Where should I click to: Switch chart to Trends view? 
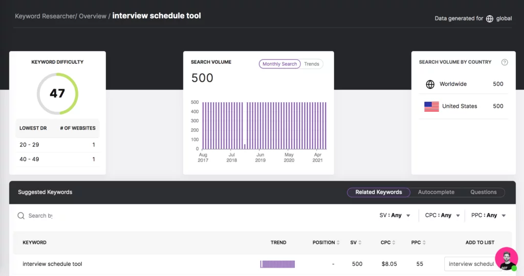pyautogui.click(x=312, y=64)
